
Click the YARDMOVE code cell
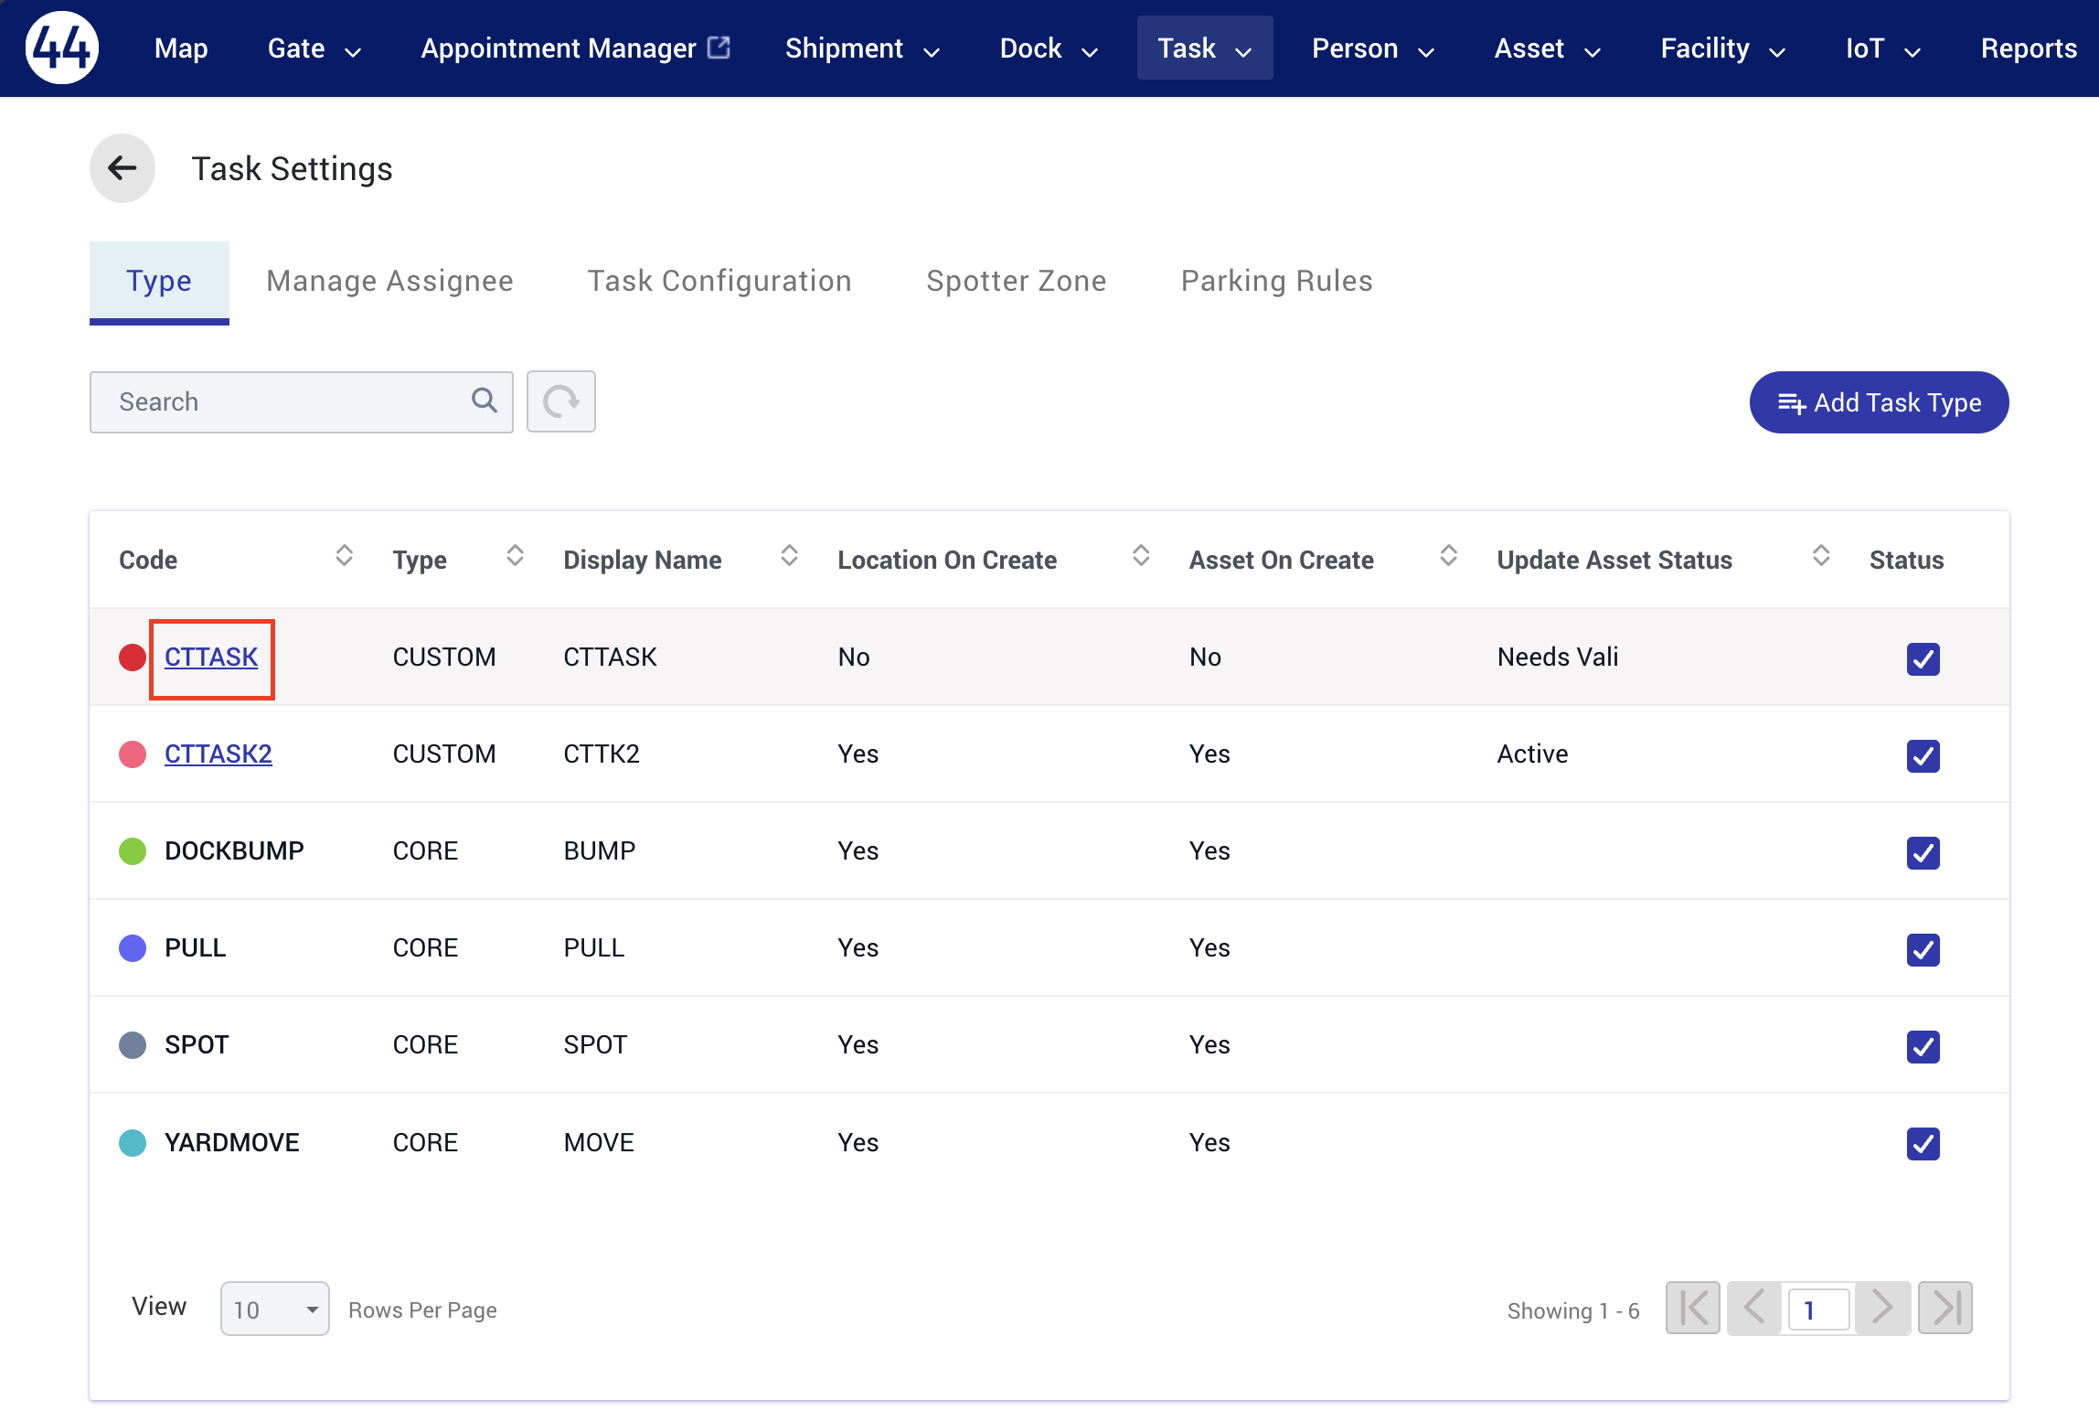[x=232, y=1143]
